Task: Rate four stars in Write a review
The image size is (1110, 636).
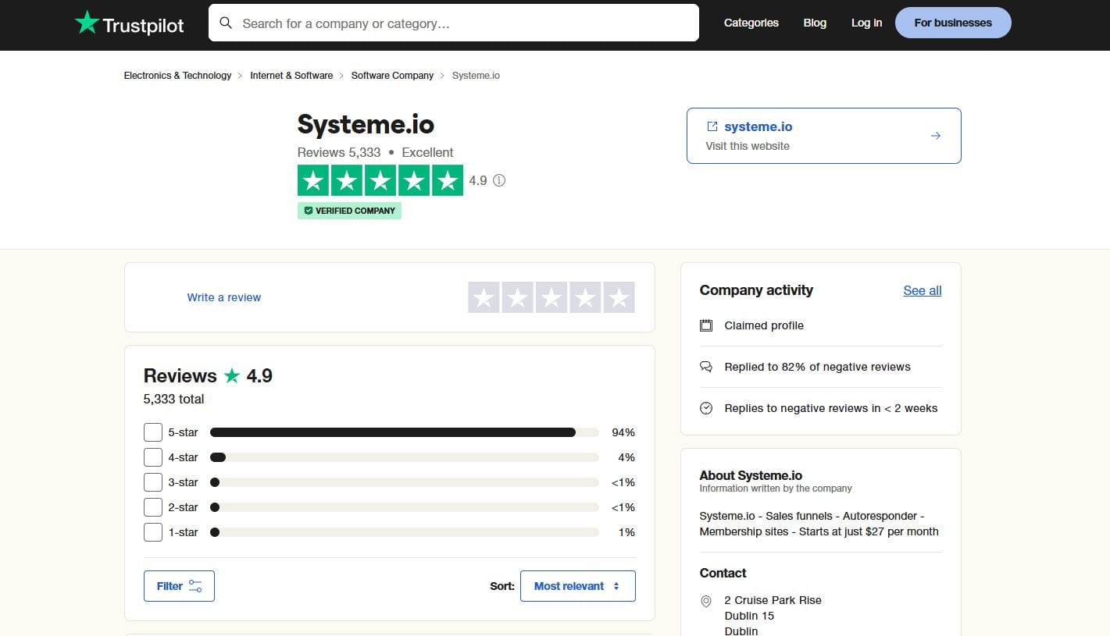Action: coord(585,297)
